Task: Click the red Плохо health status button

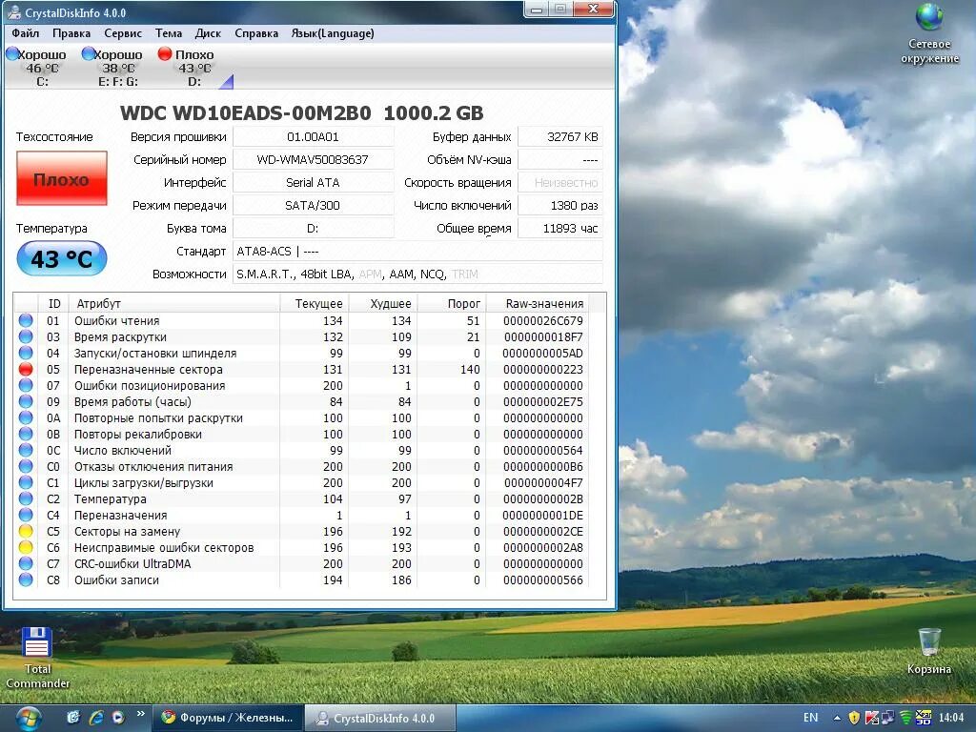Action: click(x=62, y=178)
